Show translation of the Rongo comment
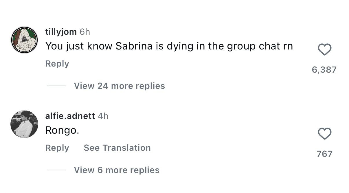Image resolution: width=349 pixels, height=193 pixels. [x=117, y=148]
